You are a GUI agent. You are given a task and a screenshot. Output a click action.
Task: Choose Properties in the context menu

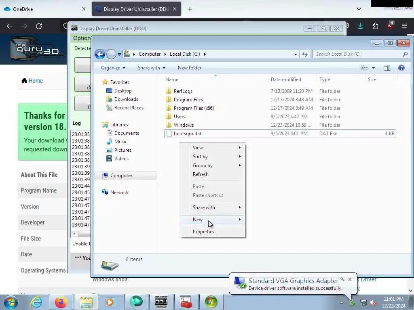(x=212, y=232)
